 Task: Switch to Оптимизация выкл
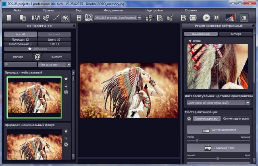235,119
